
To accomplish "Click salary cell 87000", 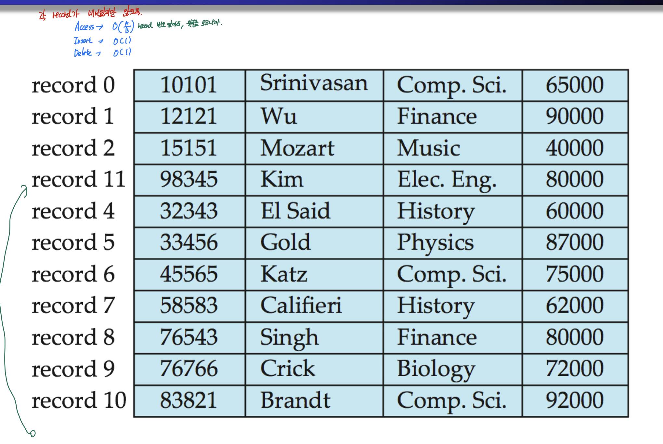I will pyautogui.click(x=575, y=242).
